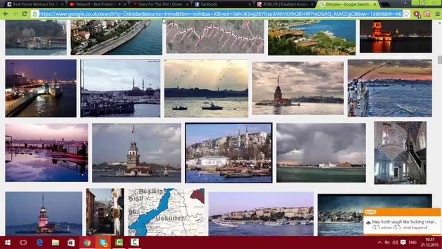
Task: Open the dark stormy coastline image
Action: (x=340, y=214)
